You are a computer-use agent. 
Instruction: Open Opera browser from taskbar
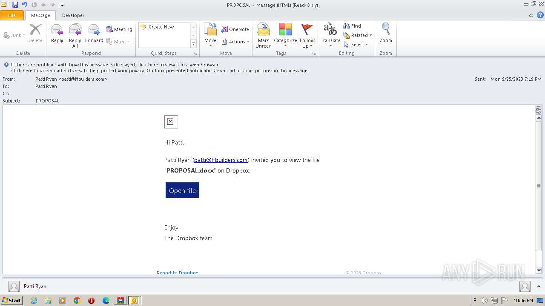(91, 300)
